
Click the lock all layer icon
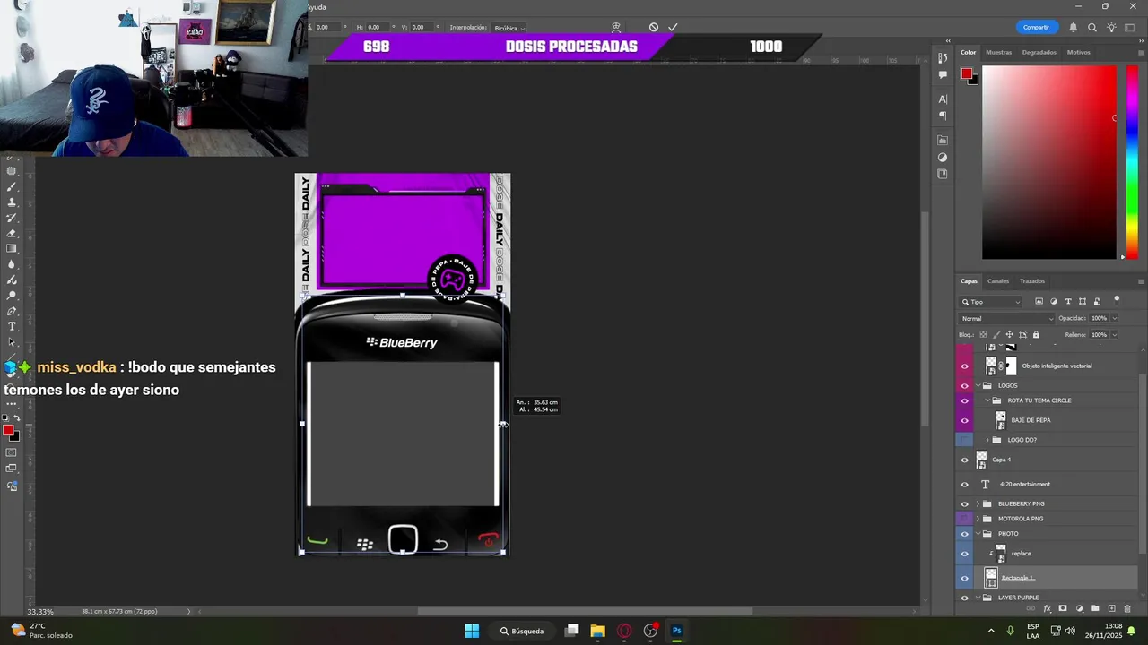click(x=1036, y=335)
